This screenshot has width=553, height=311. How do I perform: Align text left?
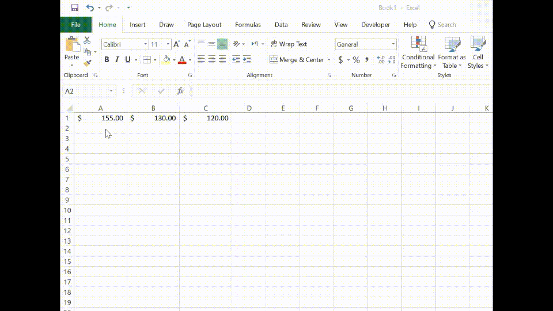point(201,59)
